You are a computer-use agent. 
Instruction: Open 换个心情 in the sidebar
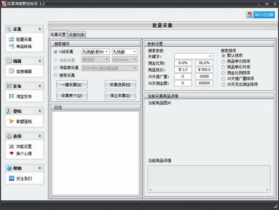[x=24, y=153]
